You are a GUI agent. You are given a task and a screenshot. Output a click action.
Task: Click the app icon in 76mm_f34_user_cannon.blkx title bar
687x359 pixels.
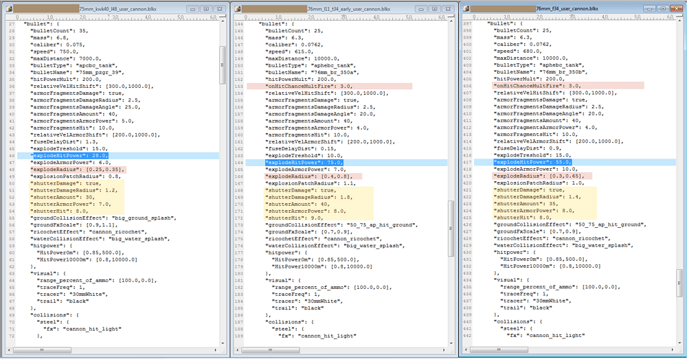click(466, 9)
